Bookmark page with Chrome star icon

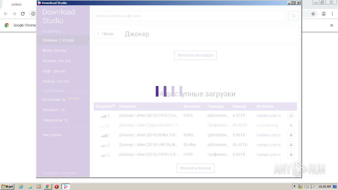tap(313, 14)
